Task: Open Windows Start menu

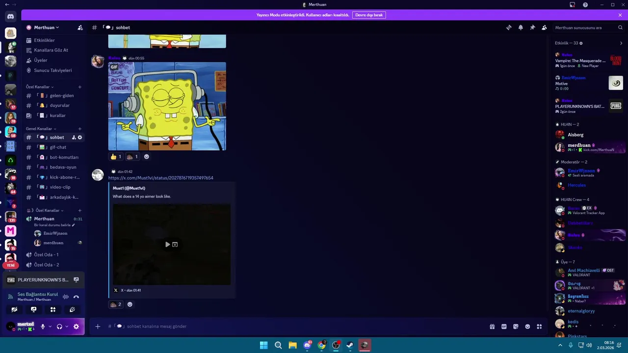Action: [x=263, y=345]
